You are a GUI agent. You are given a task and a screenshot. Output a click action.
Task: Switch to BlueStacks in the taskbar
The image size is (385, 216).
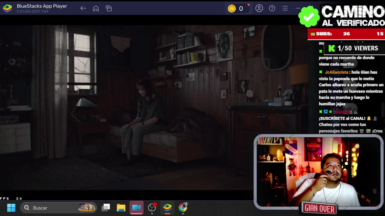tap(168, 208)
